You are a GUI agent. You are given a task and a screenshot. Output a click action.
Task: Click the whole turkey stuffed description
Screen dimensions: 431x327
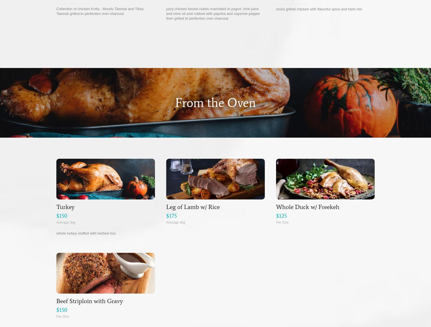86,233
